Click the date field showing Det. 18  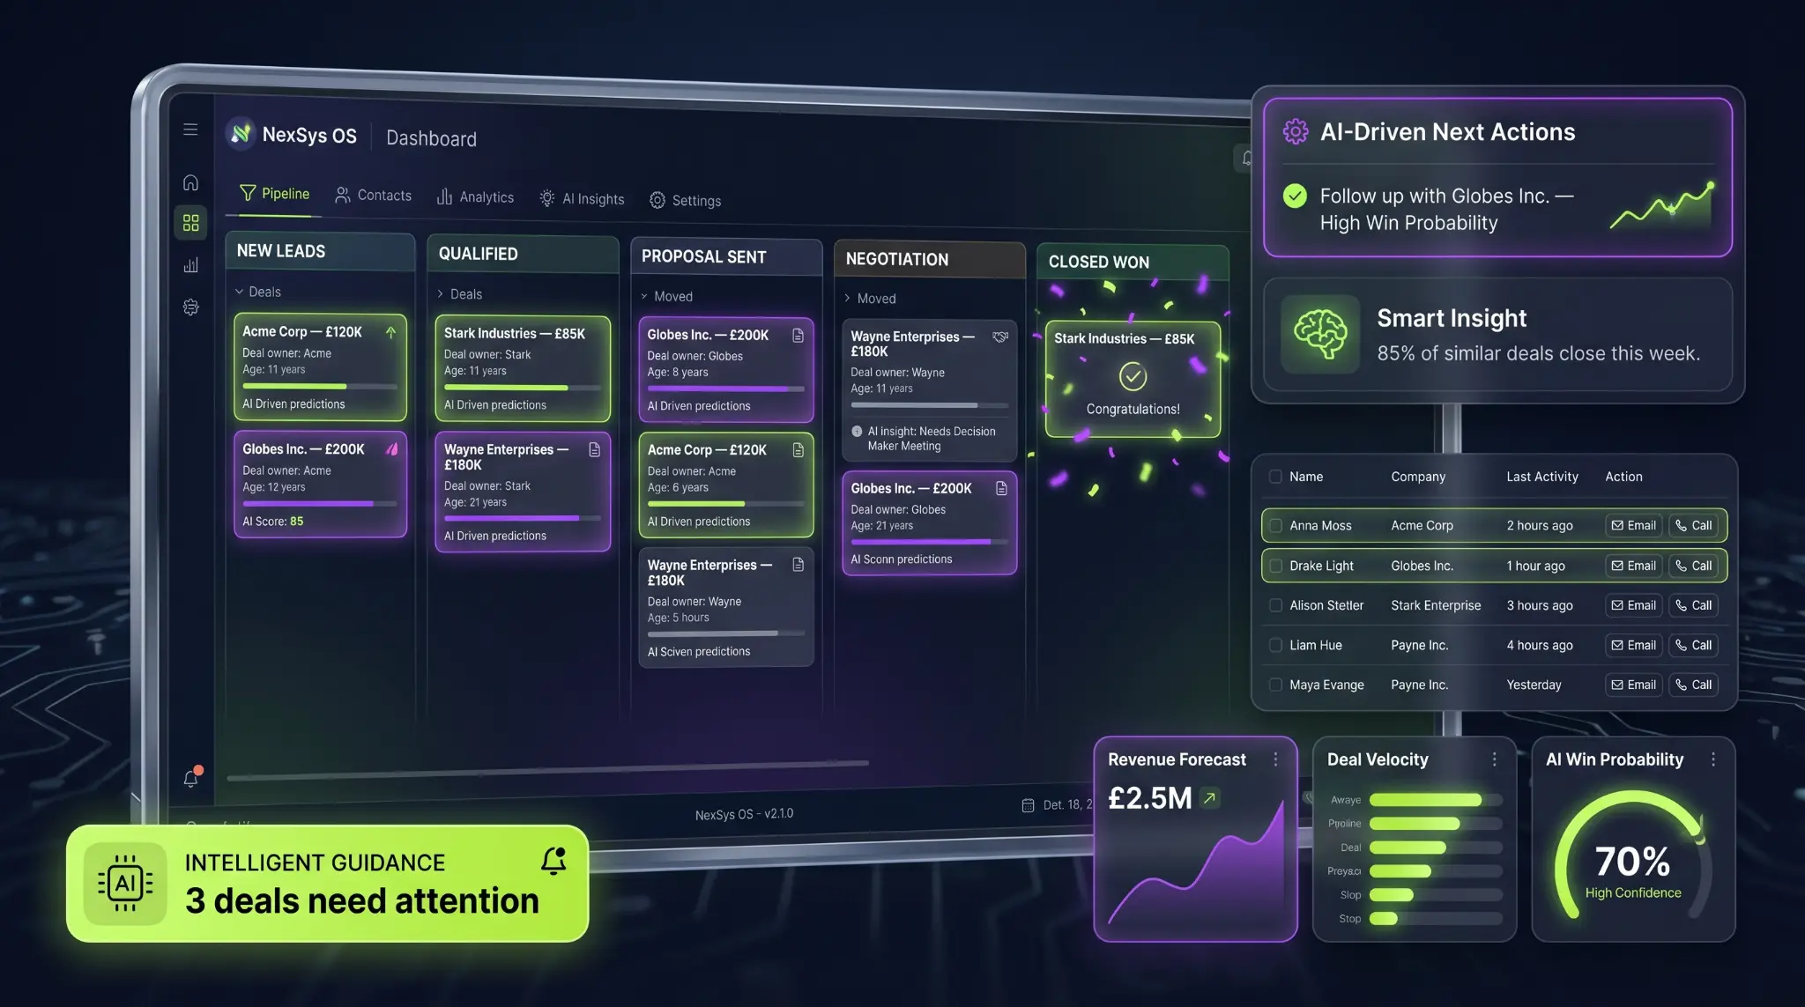[1058, 803]
